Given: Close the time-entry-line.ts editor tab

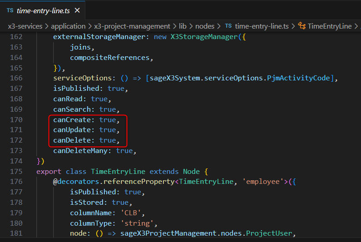Looking at the screenshot, I should pos(77,10).
